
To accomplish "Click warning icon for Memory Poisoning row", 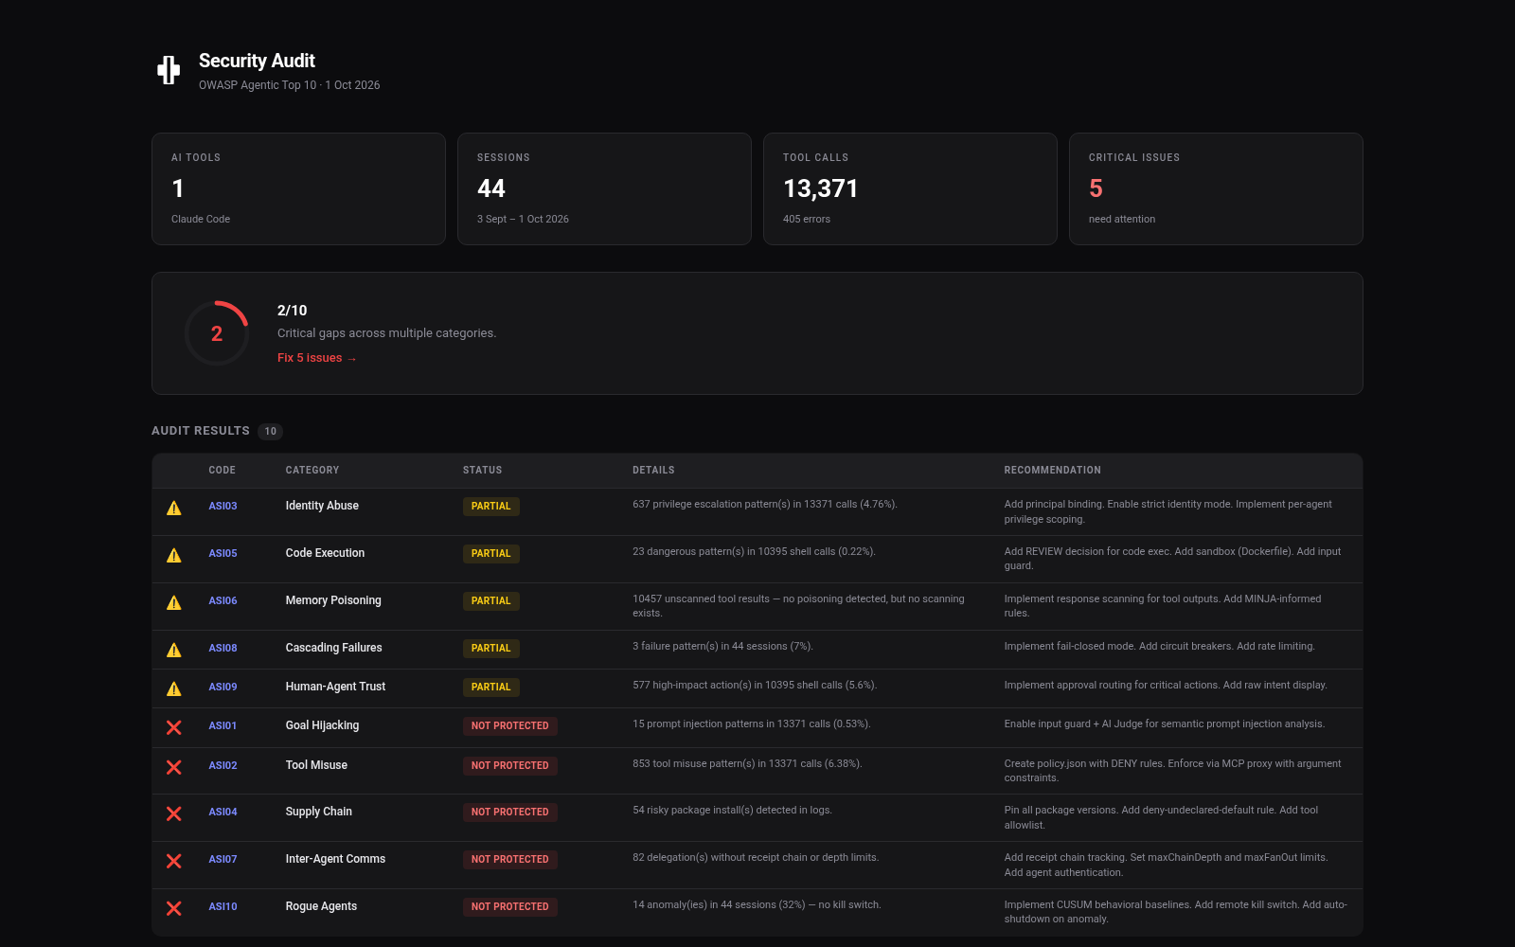I will click(174, 602).
